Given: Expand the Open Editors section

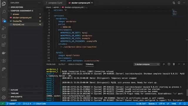Looking at the screenshot, I should click(26, 7).
